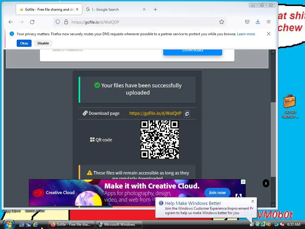The height and width of the screenshot is (229, 305).
Task: Click the QR code image
Action: click(160, 140)
